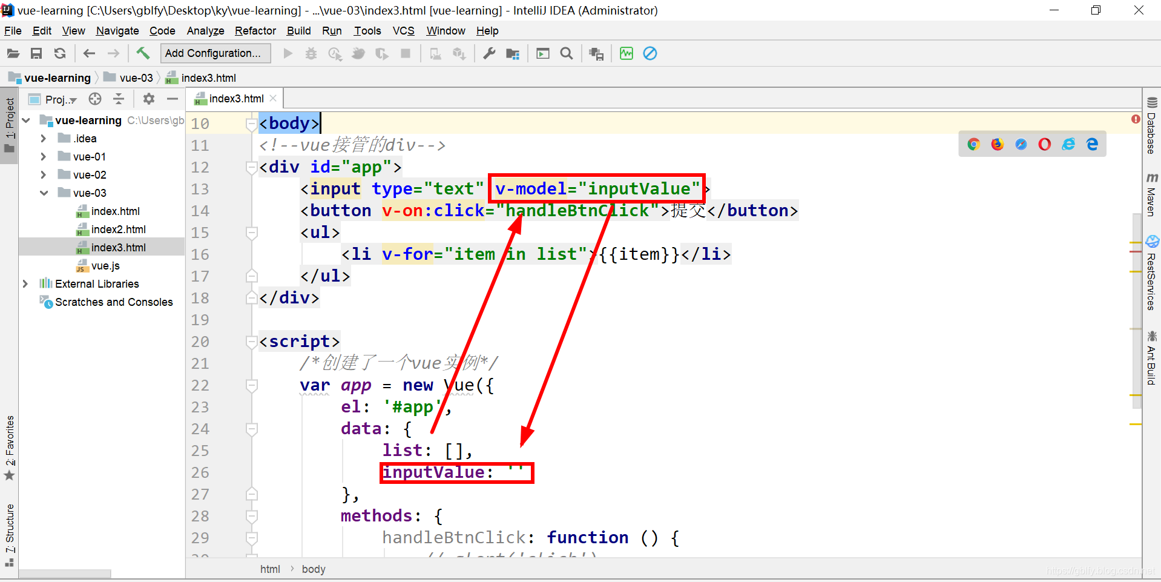
Task: Open preview in Edge browser icon
Action: (1092, 144)
